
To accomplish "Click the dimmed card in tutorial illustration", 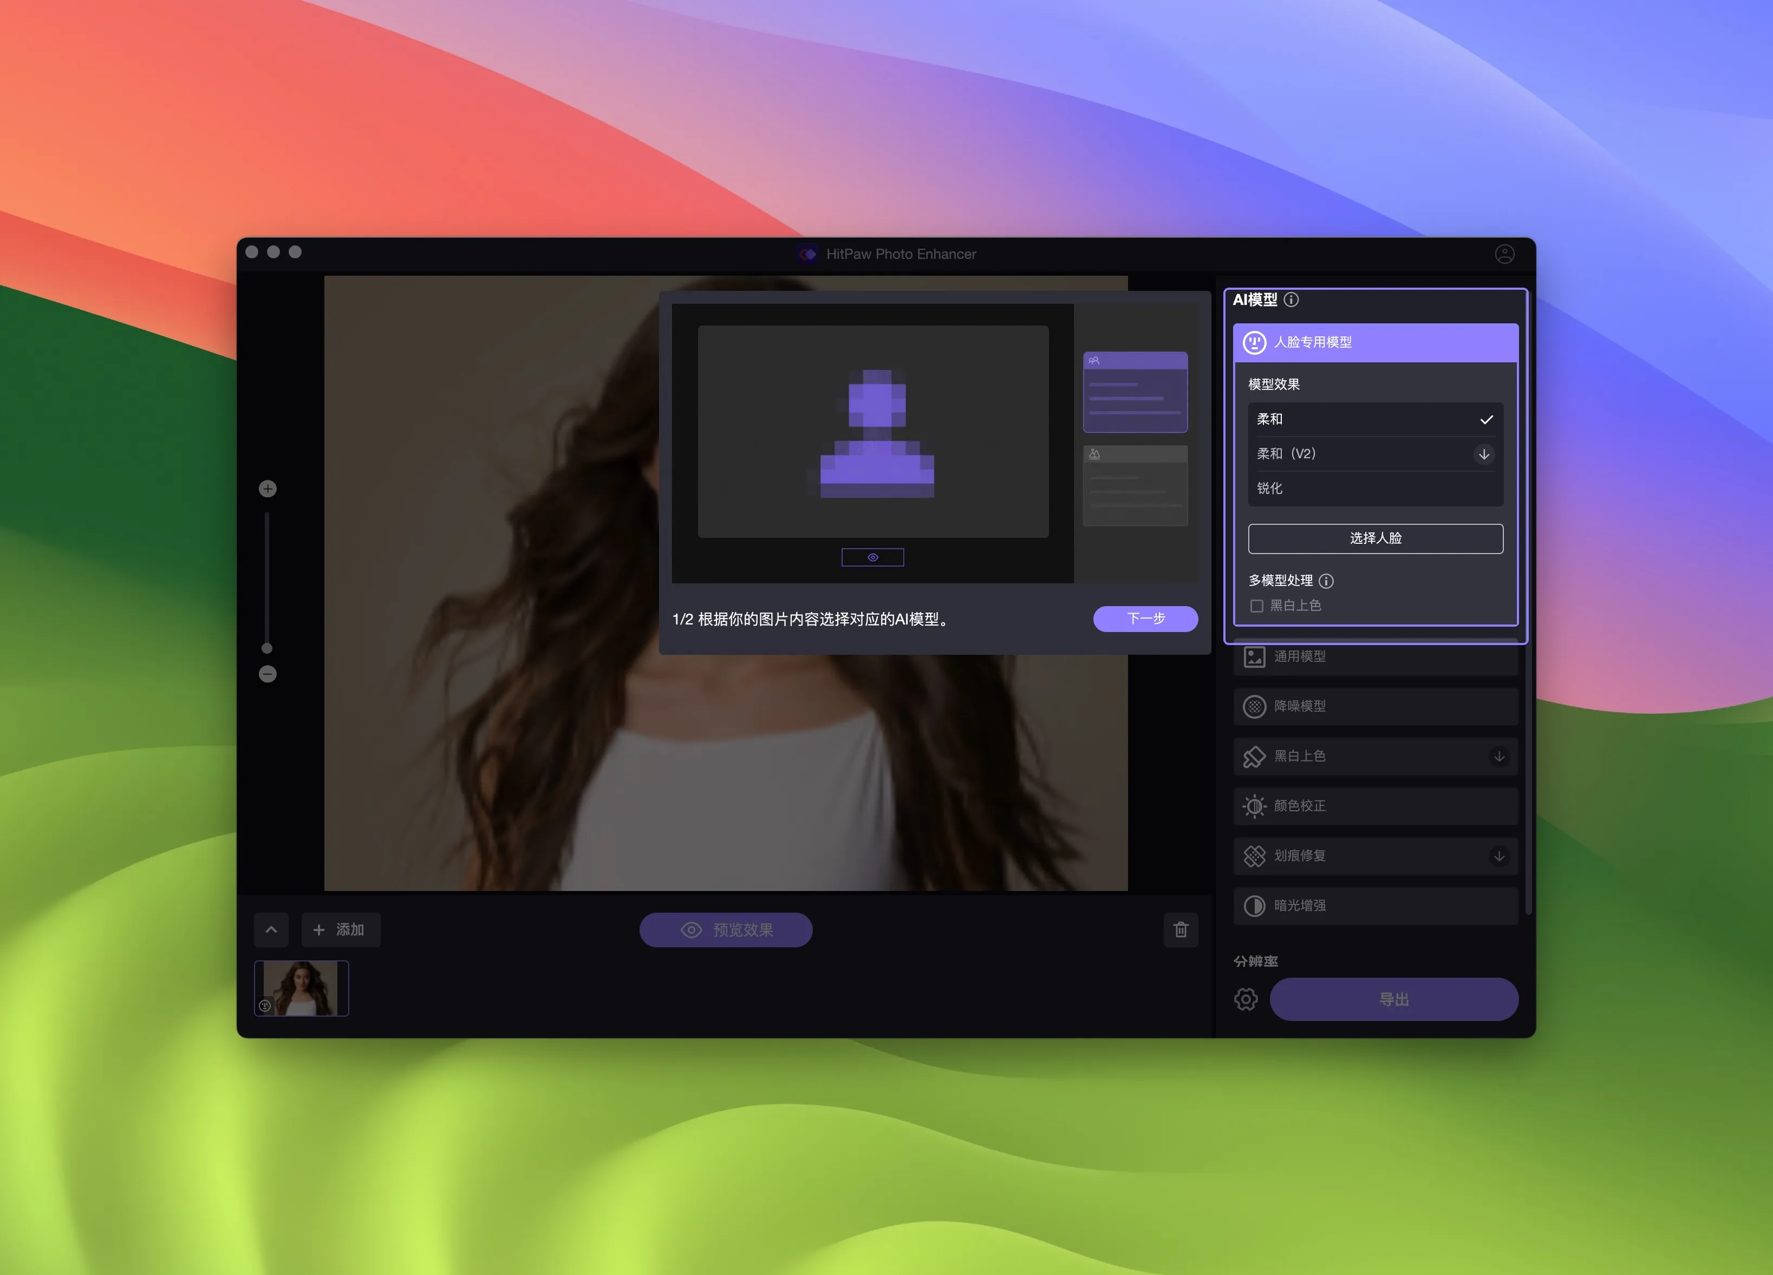I will click(1135, 485).
